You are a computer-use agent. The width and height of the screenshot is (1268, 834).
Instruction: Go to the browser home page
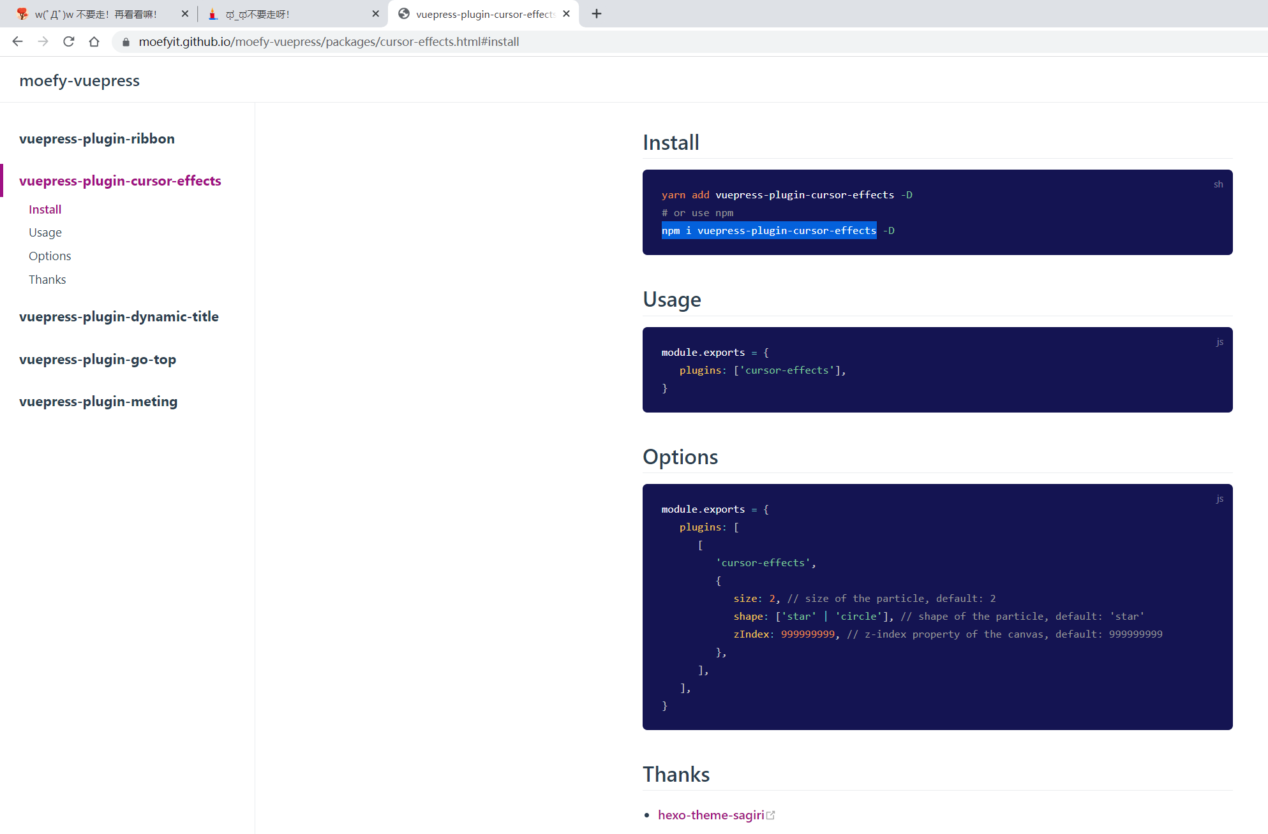tap(94, 41)
